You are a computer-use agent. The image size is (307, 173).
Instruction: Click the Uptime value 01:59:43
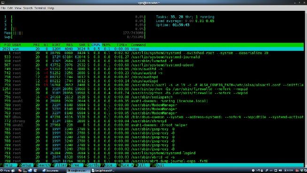tap(181, 25)
